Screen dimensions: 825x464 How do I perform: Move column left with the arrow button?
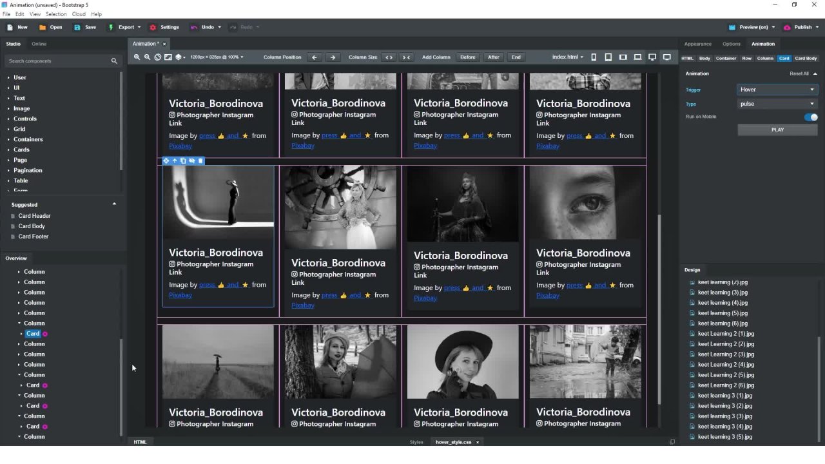[315, 57]
